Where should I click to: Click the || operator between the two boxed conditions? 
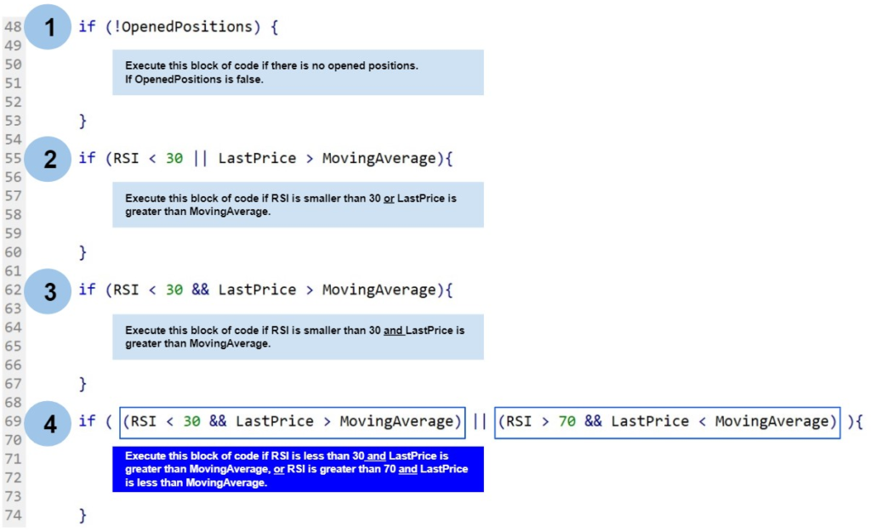(480, 421)
